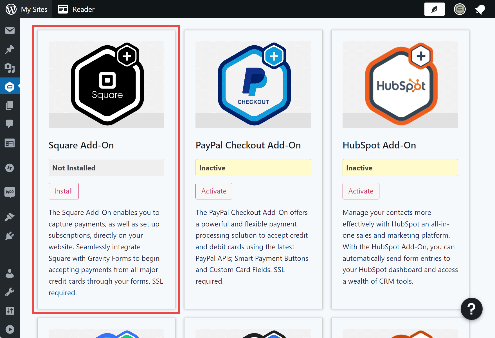
Task: Activate the HubSpot Add-On
Action: coord(361,191)
